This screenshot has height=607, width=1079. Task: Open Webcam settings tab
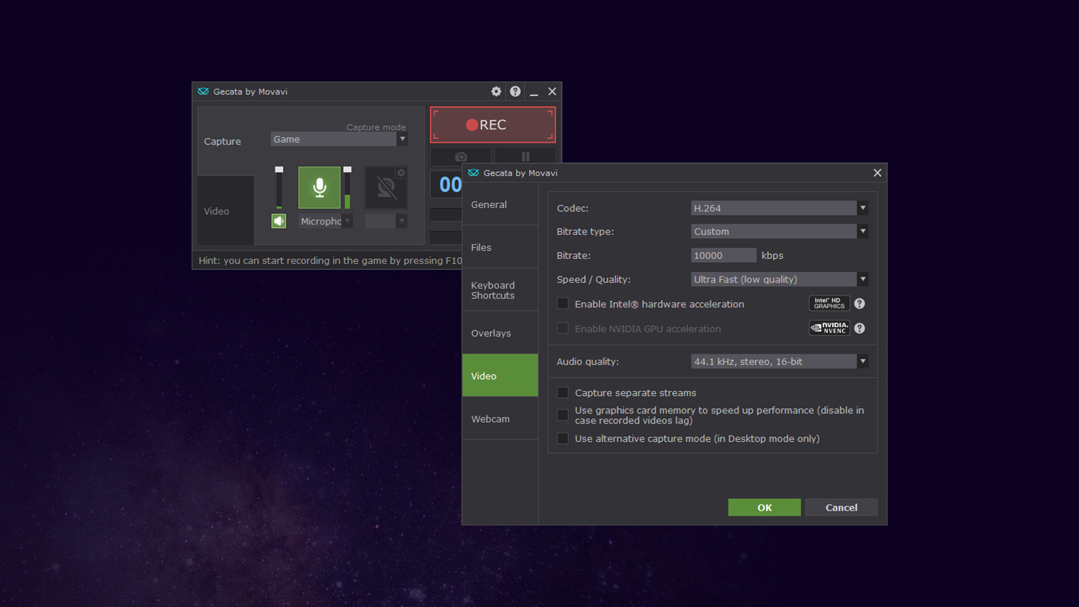(500, 419)
